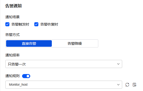Image resolution: width=143 pixels, height=91 pixels.
Task: Click the 通知频率 field label
Action: coord(12,55)
